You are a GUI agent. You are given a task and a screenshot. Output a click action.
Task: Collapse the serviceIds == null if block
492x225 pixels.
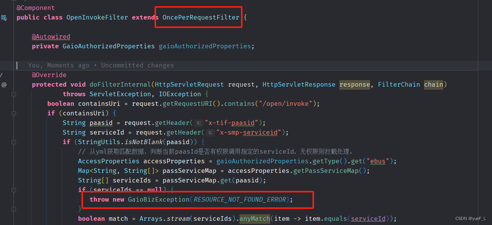[13, 190]
